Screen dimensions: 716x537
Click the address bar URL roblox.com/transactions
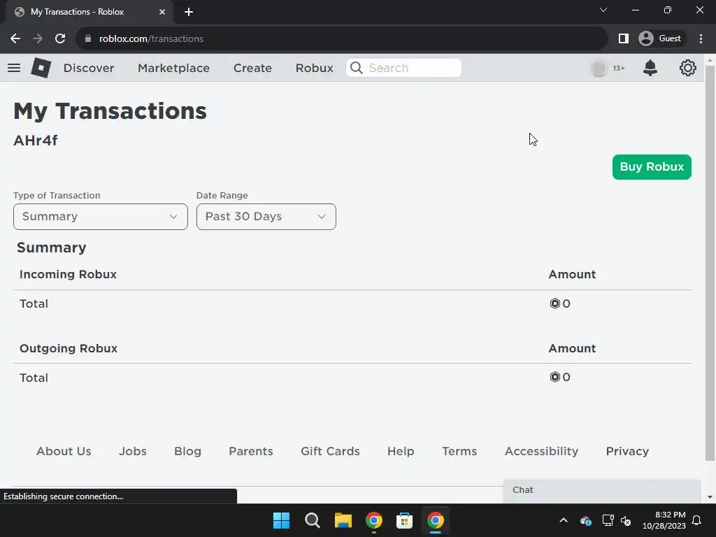pyautogui.click(x=151, y=39)
